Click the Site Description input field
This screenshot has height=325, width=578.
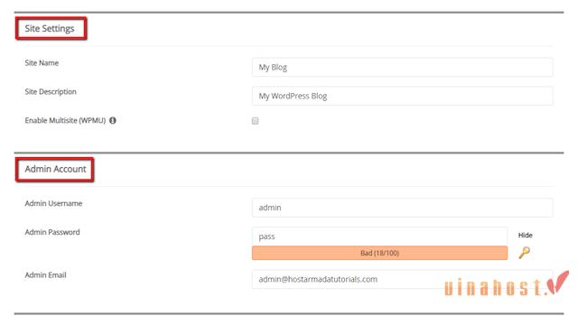[402, 96]
